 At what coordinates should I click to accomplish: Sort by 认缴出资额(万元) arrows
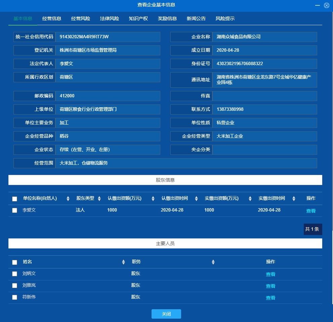click(x=153, y=199)
